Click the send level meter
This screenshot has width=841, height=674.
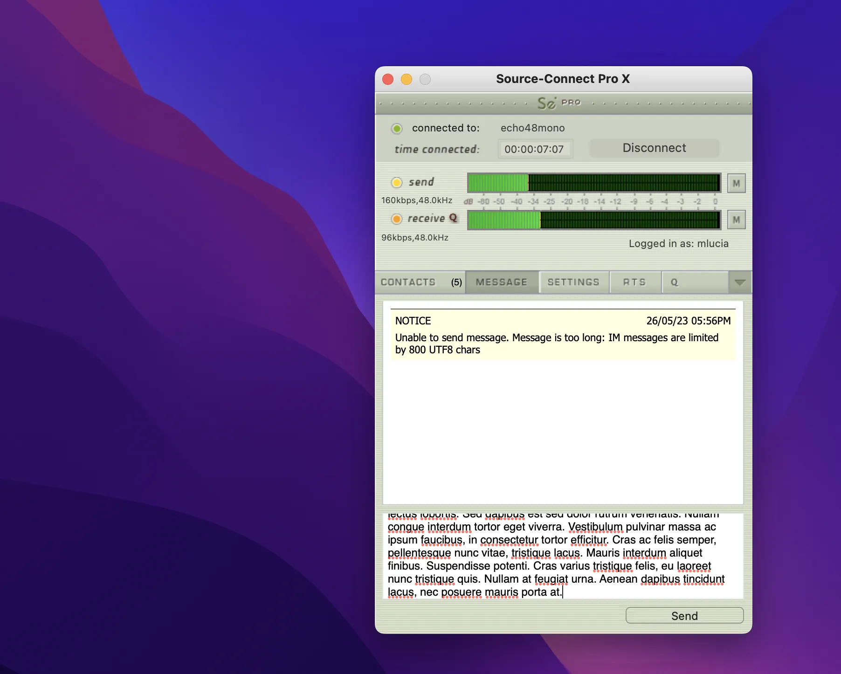click(594, 183)
